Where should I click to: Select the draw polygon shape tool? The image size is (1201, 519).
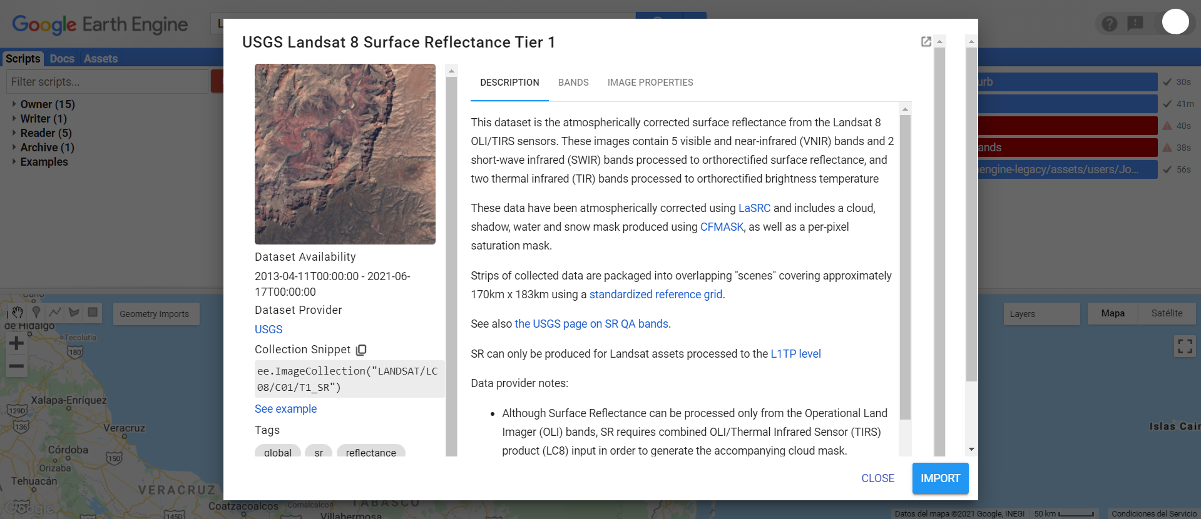74,312
